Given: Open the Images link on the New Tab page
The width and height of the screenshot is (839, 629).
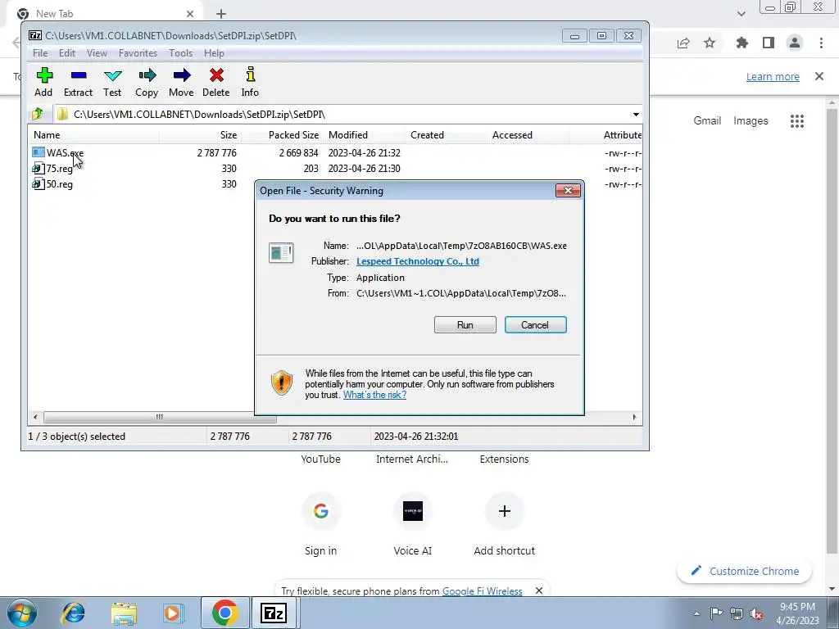Looking at the screenshot, I should 751,121.
